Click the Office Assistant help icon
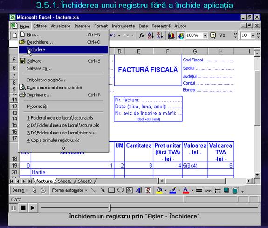 [213, 35]
